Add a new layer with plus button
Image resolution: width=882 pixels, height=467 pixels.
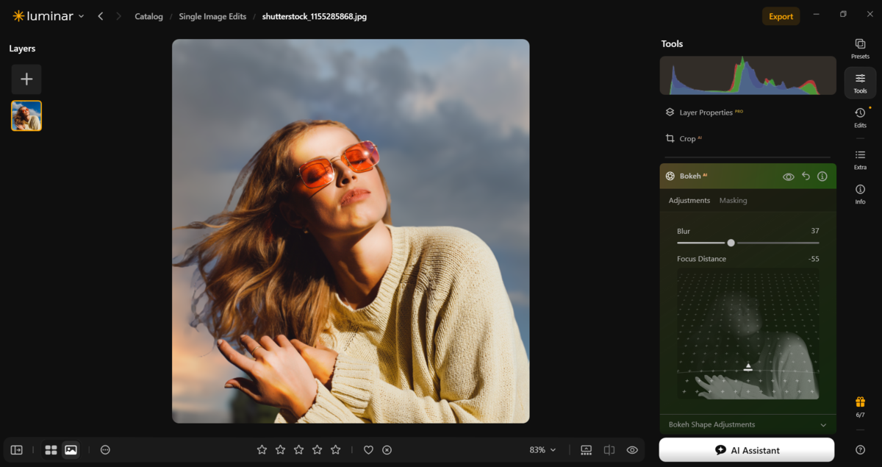tap(26, 79)
